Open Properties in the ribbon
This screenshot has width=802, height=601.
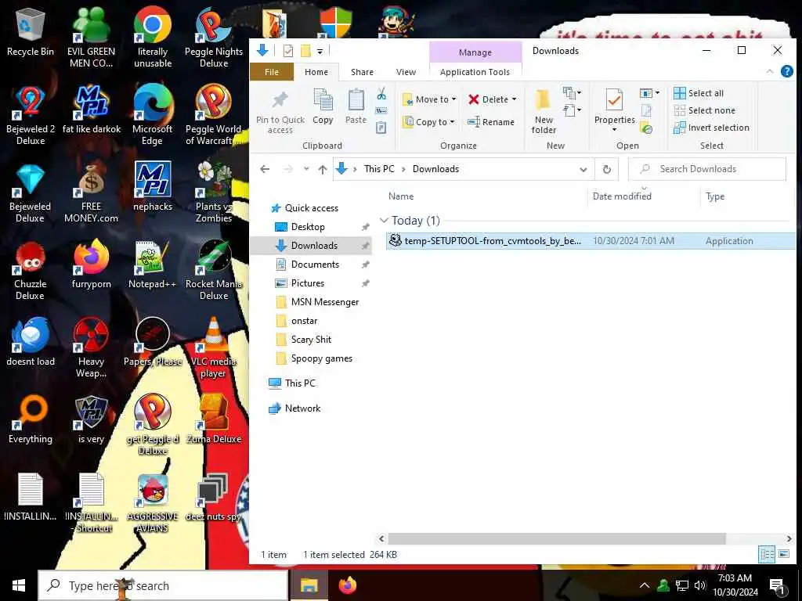[x=614, y=110]
